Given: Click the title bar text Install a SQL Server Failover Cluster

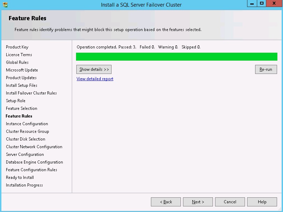Looking at the screenshot, I should coord(141,5).
